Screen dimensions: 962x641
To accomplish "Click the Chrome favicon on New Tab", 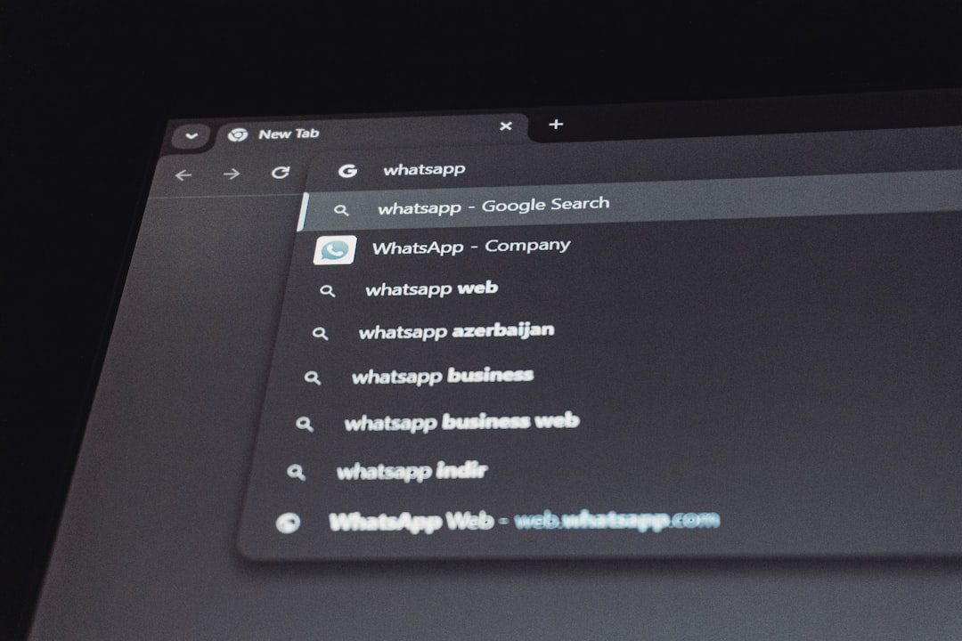I will 237,134.
